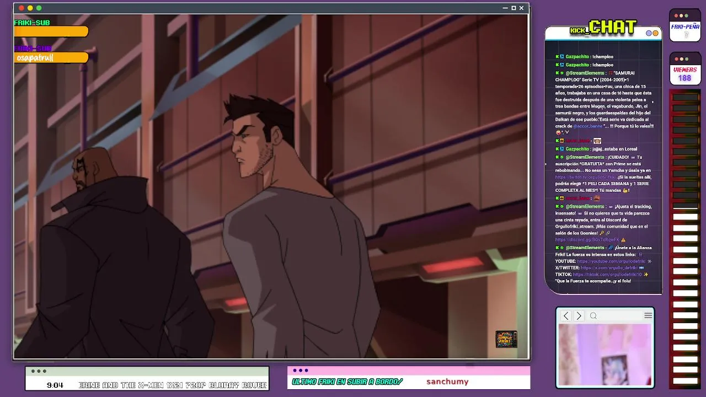
Task: Click the StreamElements 'SAMURAI CHAMPLOO' message
Action: pos(604,103)
